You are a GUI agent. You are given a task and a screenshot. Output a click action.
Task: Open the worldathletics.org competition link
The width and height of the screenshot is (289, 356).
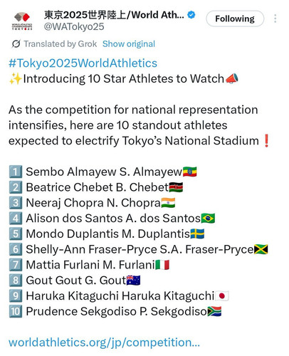pos(104,342)
